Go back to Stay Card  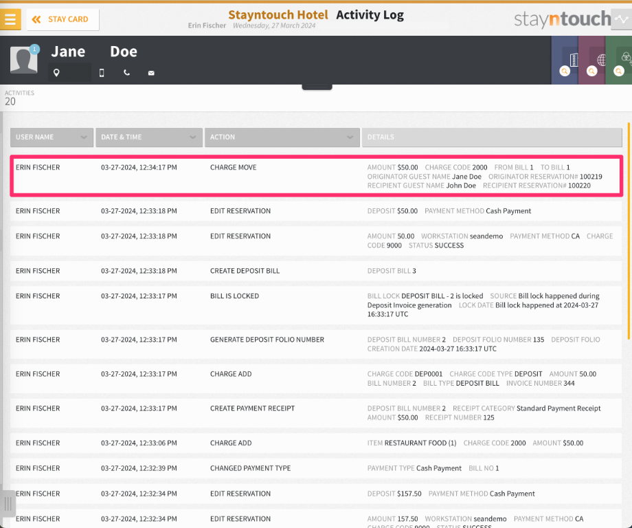(x=63, y=19)
